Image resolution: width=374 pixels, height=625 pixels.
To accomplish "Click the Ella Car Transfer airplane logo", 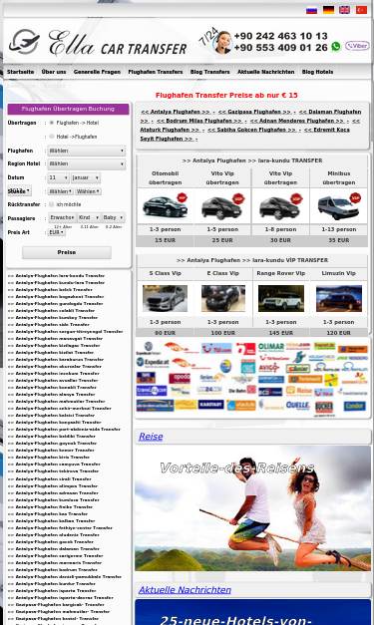I will (24, 42).
